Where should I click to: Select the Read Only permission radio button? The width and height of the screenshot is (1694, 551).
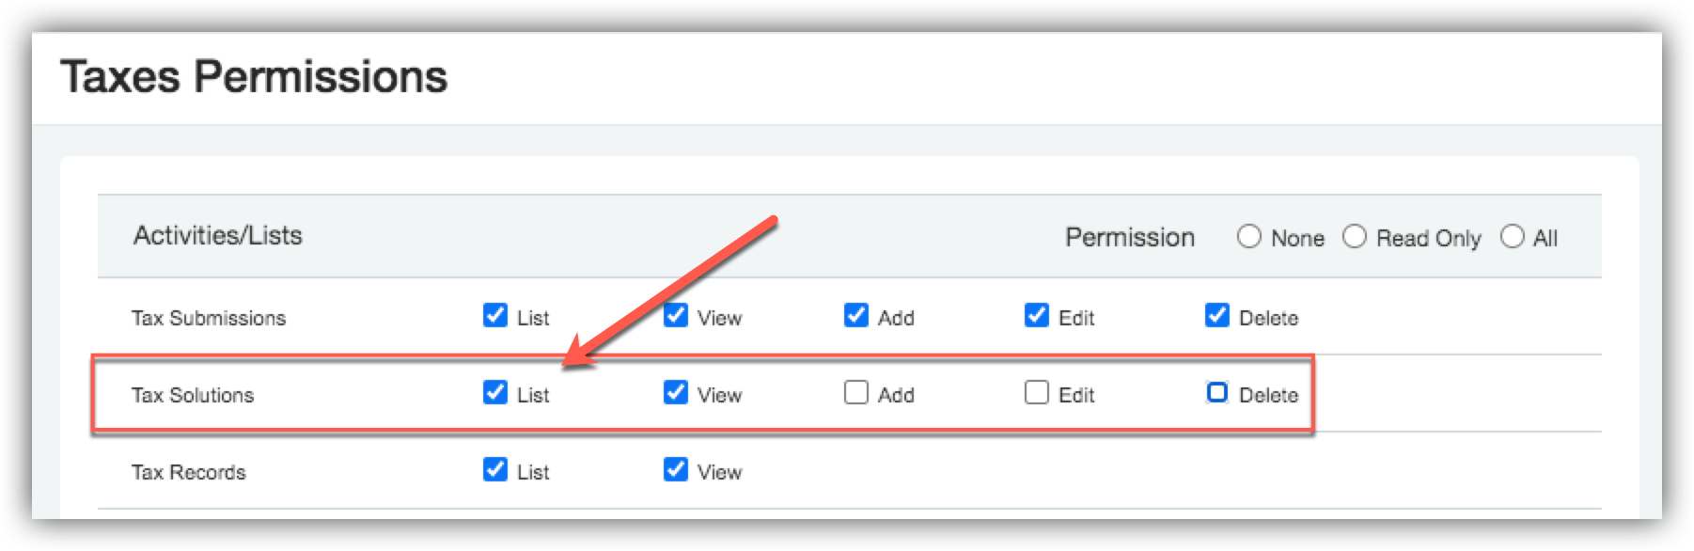(x=1355, y=236)
